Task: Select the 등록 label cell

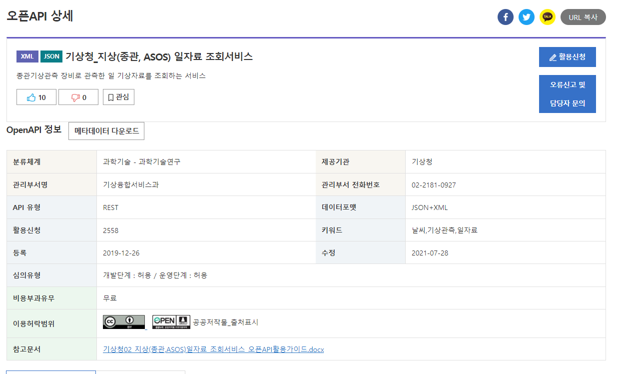Action: [x=51, y=253]
